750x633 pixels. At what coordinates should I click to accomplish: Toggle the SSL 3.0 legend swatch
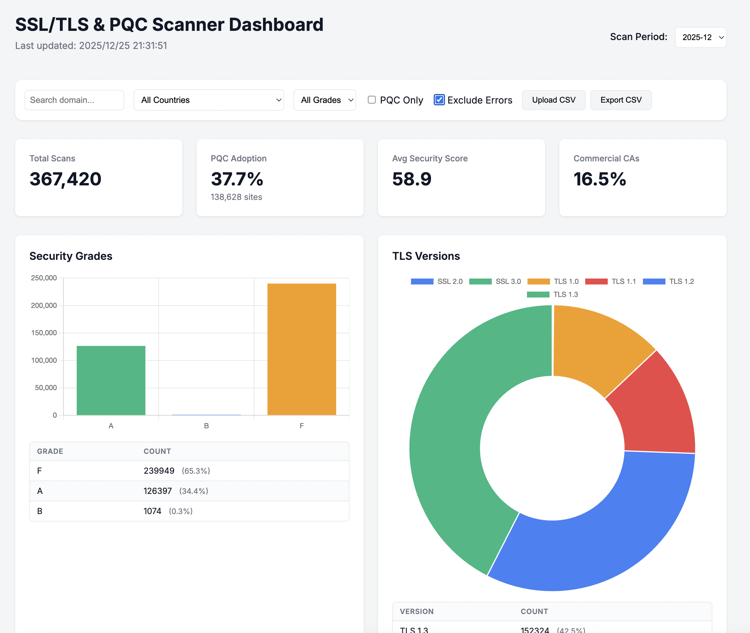click(x=480, y=282)
